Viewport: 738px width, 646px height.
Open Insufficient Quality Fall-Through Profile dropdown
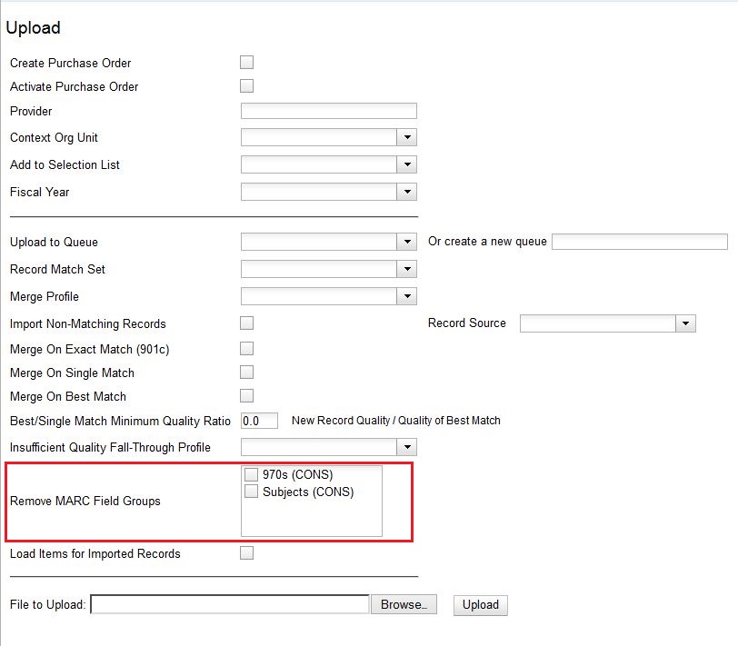pos(409,446)
